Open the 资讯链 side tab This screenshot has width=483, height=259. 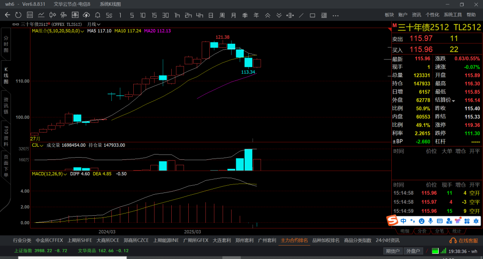click(6, 106)
